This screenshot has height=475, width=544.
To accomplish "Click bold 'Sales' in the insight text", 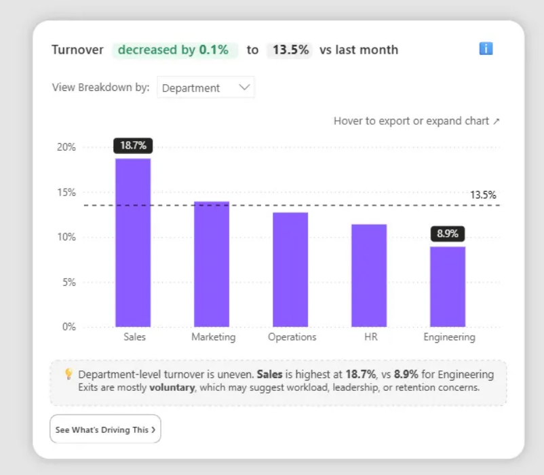I will pyautogui.click(x=269, y=375).
